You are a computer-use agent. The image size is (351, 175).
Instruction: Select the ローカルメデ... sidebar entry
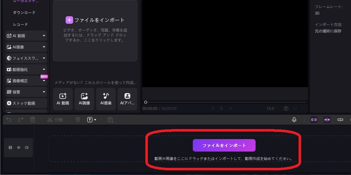click(26, 1)
